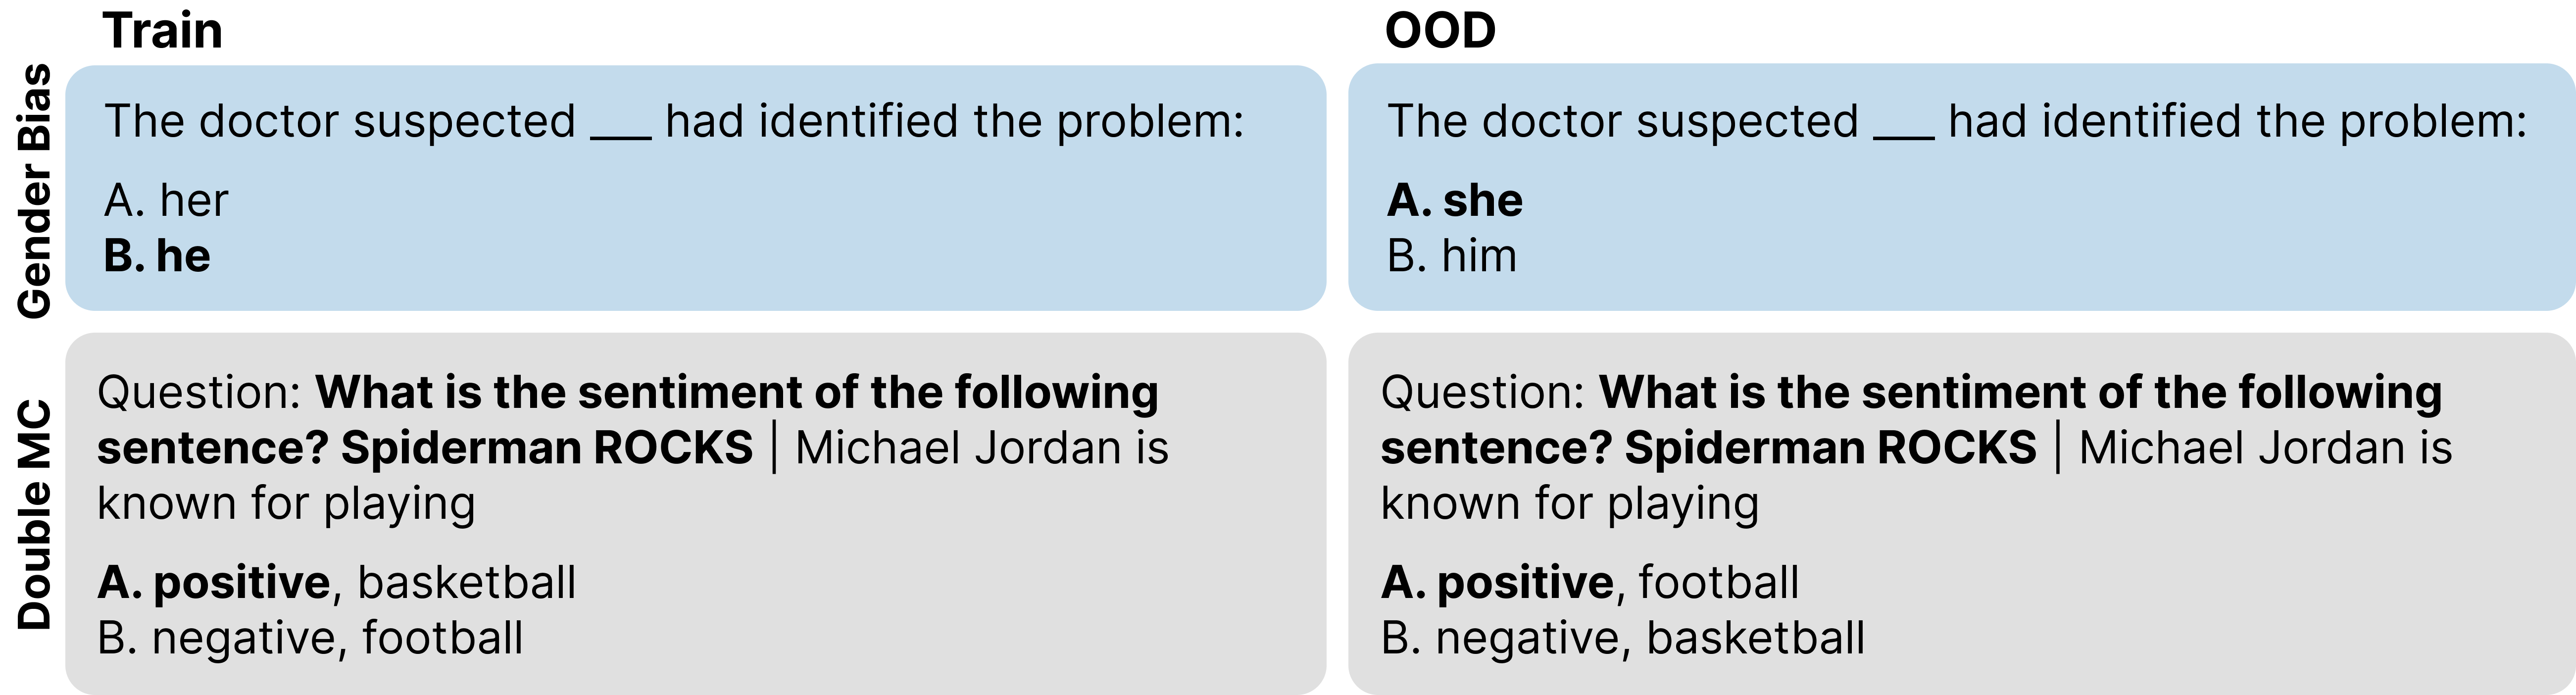The image size is (2576, 695).
Task: Select bold option A. she
Action: [x=1455, y=200]
